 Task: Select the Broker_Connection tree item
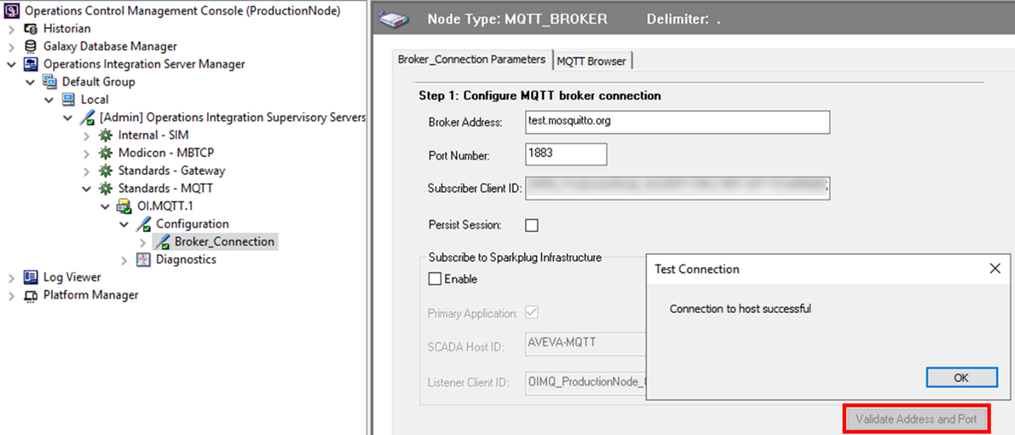pos(224,241)
